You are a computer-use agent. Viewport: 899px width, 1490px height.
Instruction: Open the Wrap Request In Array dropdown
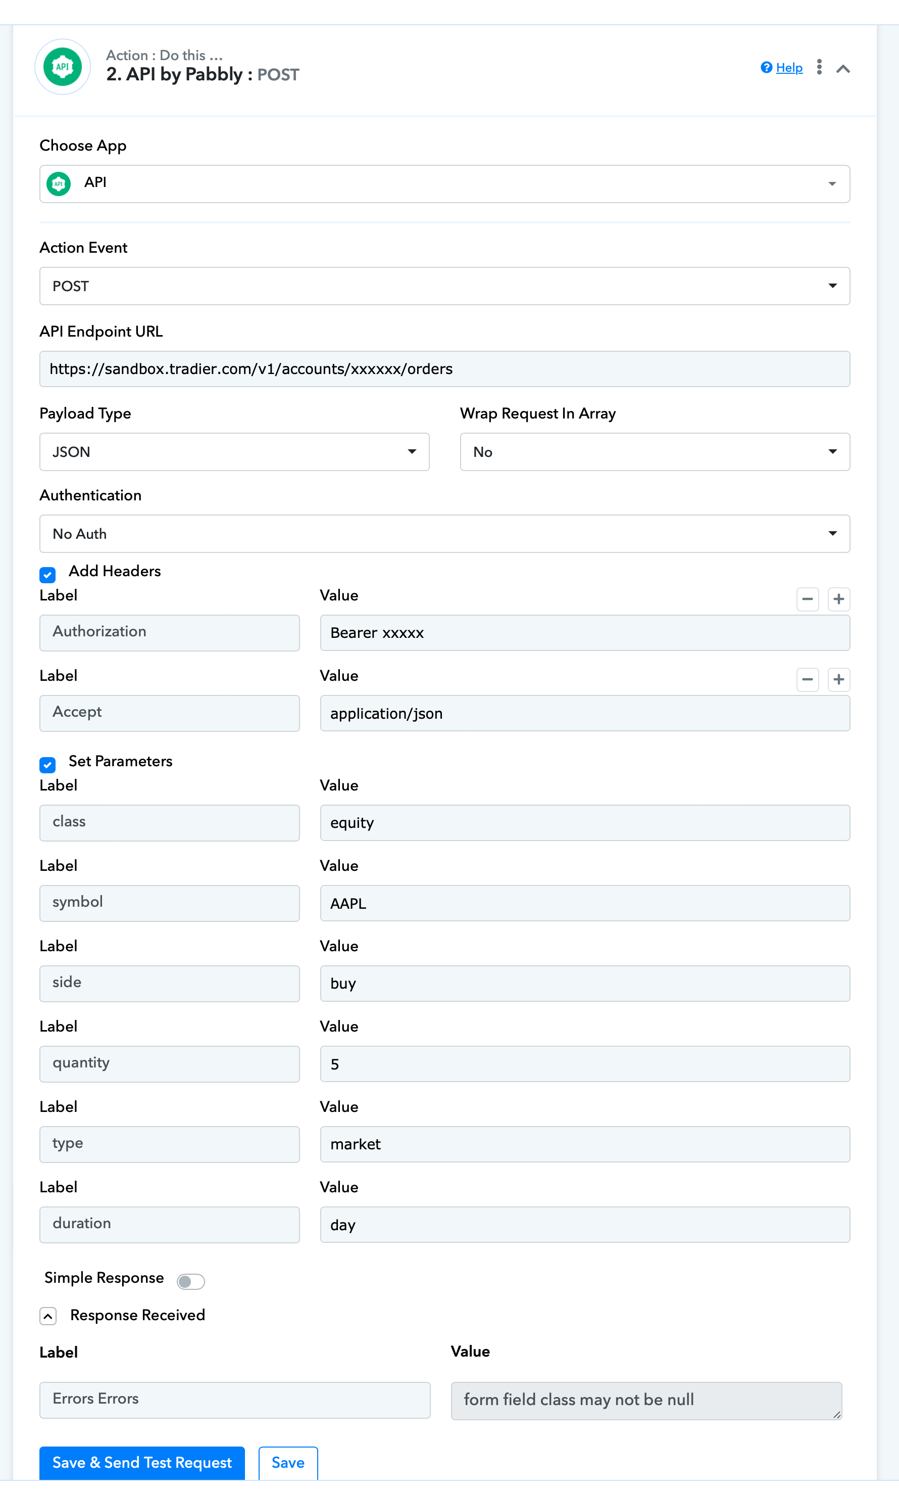pos(655,452)
